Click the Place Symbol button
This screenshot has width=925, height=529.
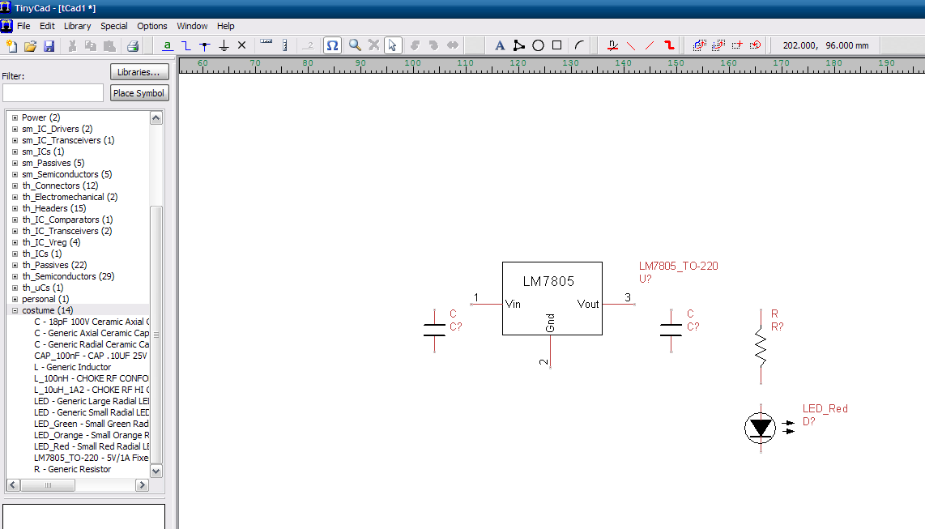pyautogui.click(x=139, y=93)
